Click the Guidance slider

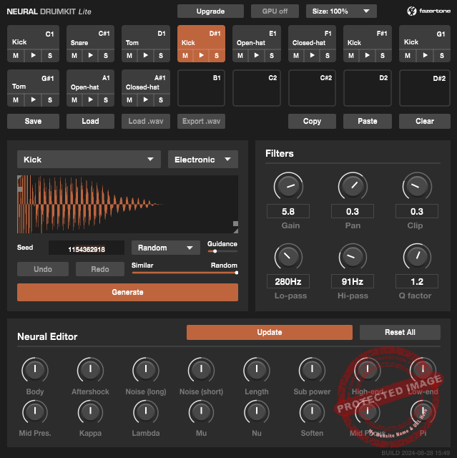click(222, 251)
